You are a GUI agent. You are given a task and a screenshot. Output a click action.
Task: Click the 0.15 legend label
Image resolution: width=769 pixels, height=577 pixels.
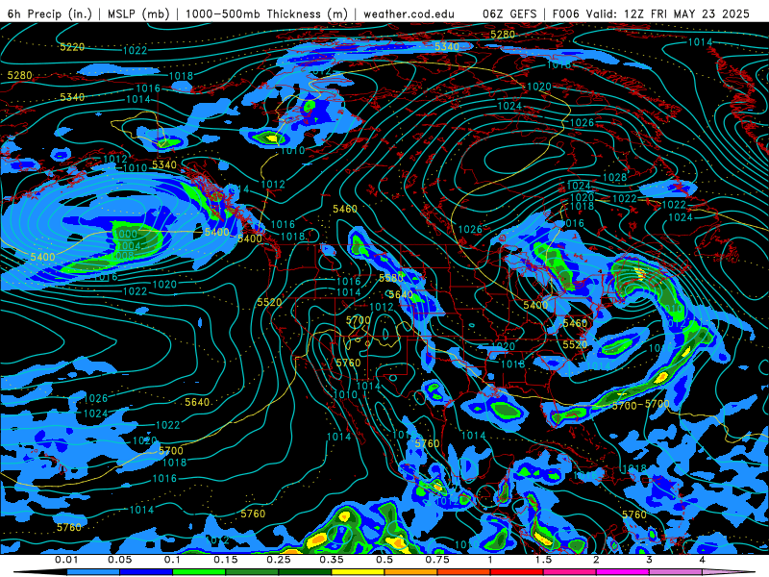coord(226,560)
